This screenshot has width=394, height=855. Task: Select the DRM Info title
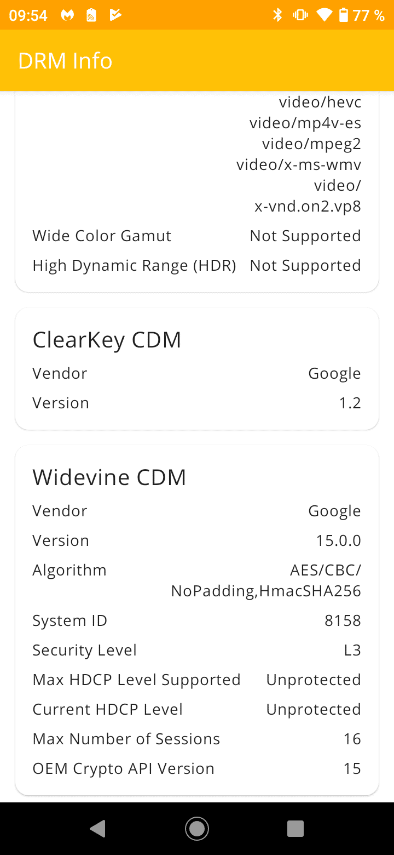pos(65,61)
